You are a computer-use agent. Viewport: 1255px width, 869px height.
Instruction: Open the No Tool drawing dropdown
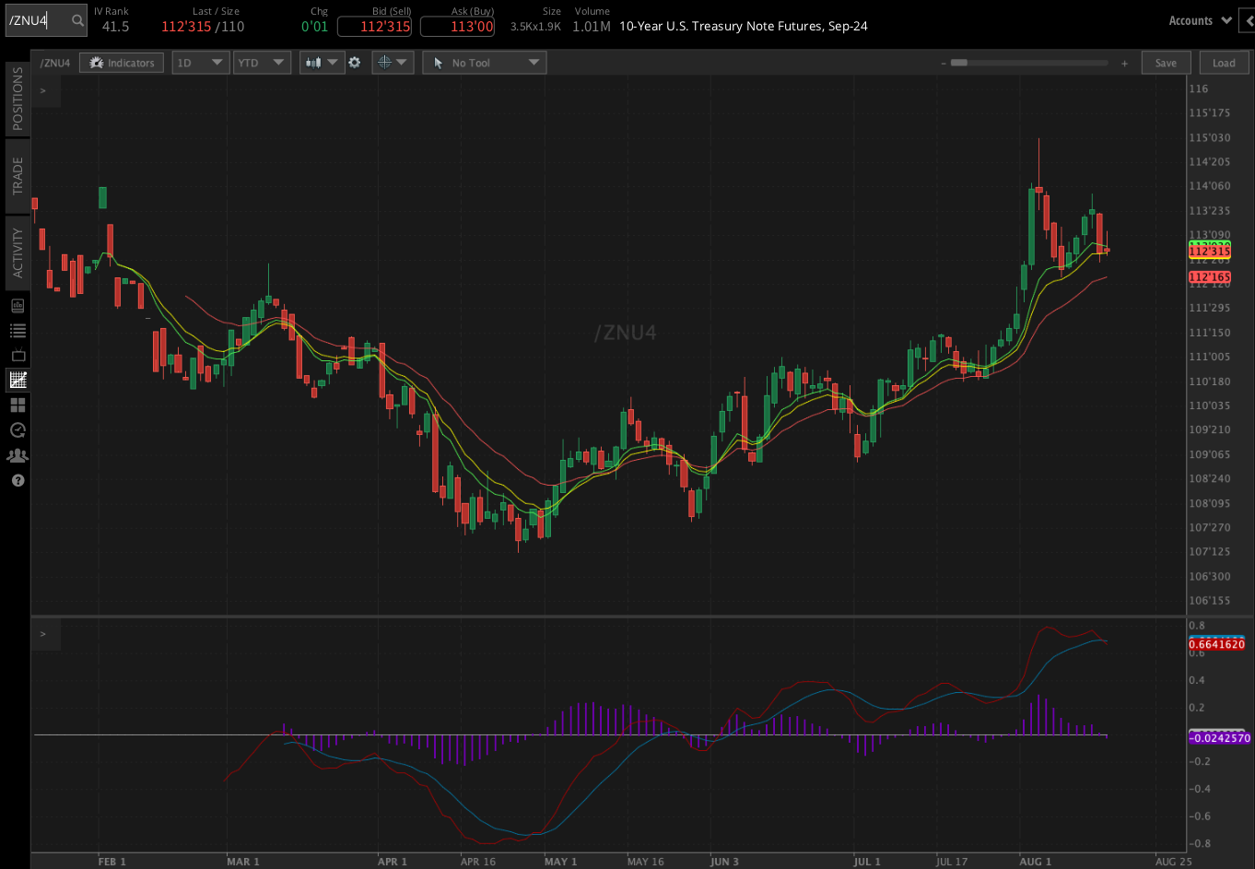[x=484, y=62]
